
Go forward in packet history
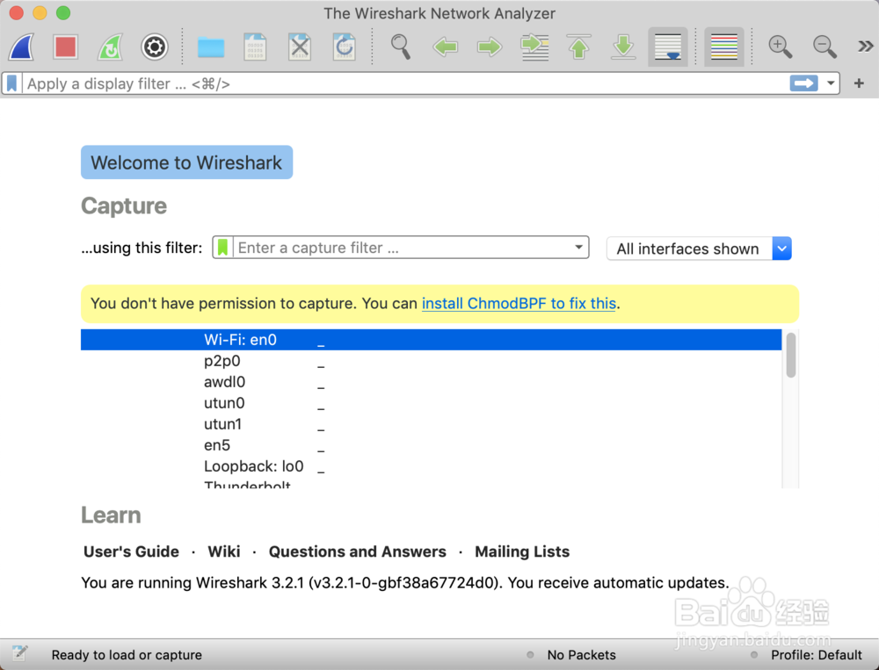pyautogui.click(x=490, y=47)
